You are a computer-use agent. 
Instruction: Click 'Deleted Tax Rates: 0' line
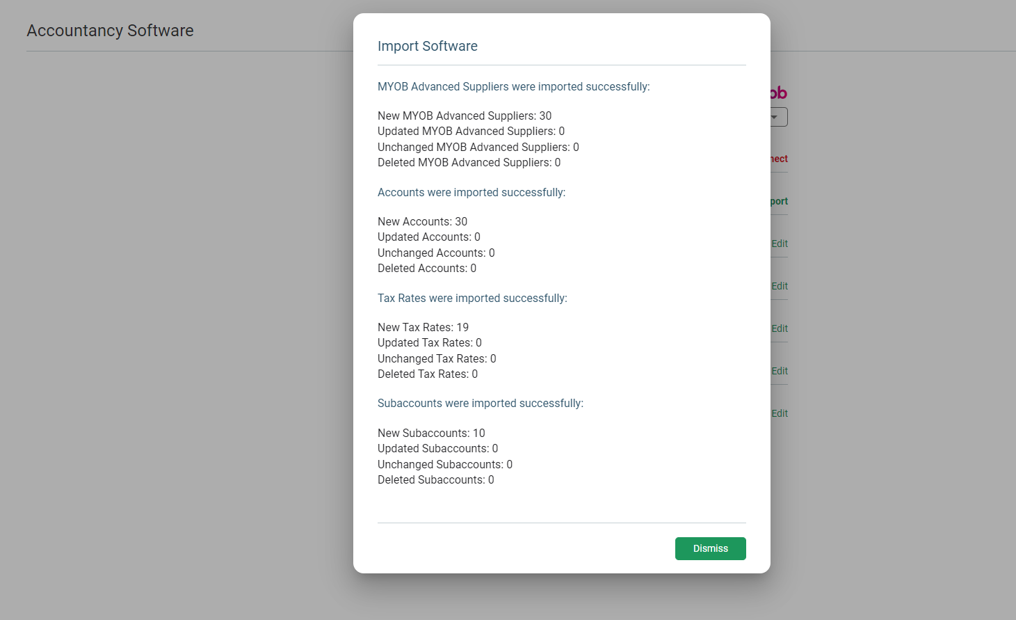[x=428, y=374]
